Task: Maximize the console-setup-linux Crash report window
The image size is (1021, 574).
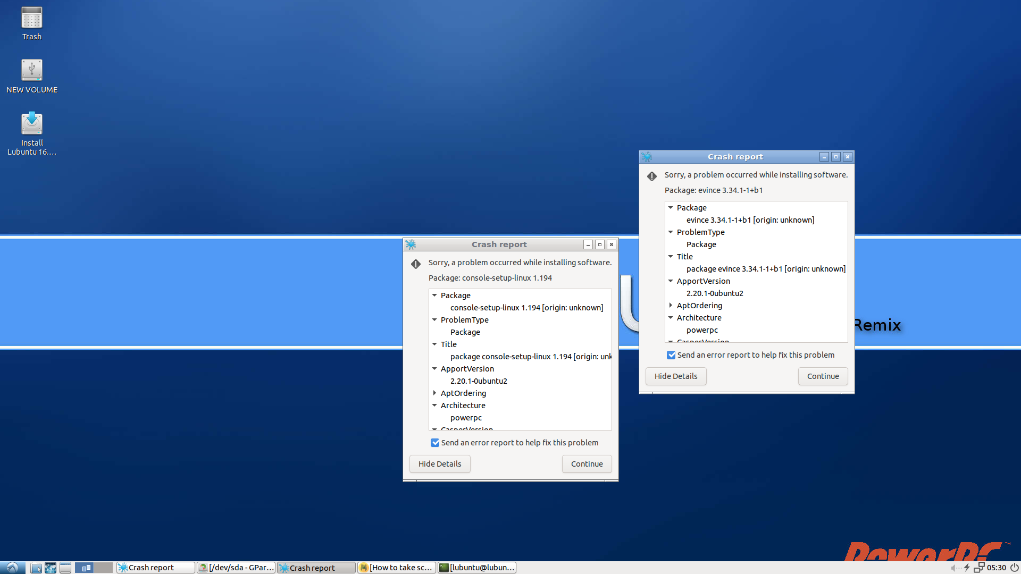Action: pos(600,244)
